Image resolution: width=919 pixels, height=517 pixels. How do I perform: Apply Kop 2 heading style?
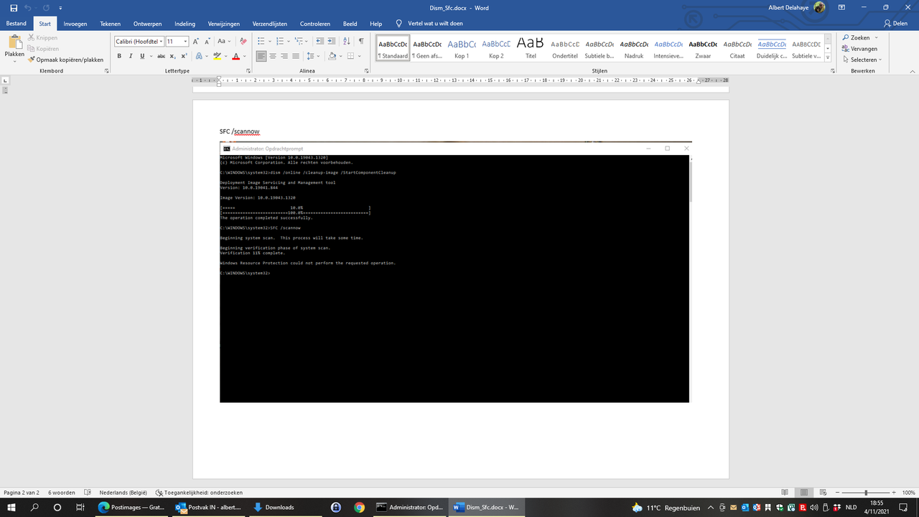pyautogui.click(x=496, y=48)
